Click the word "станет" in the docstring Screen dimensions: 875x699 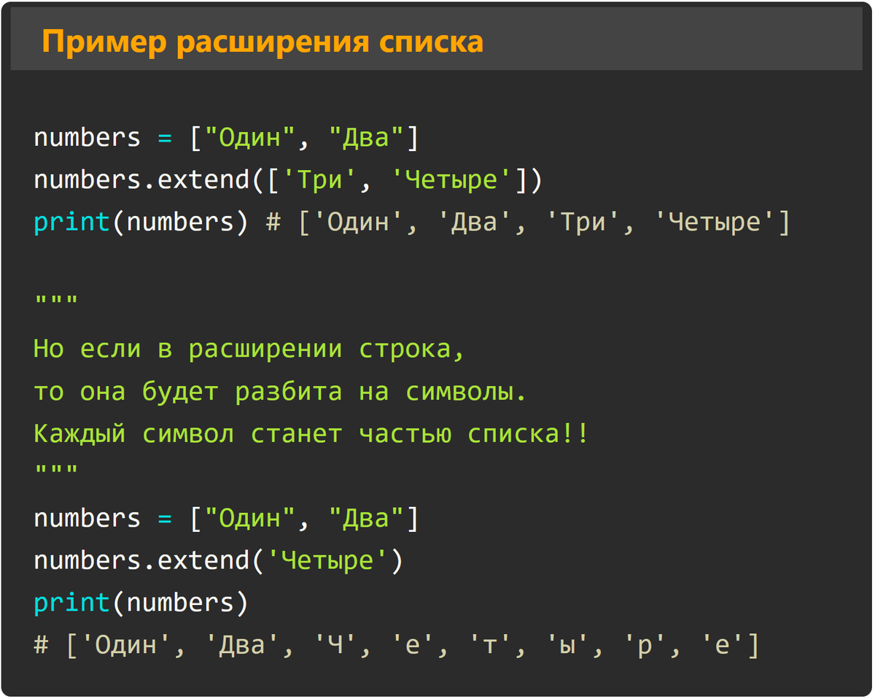(296, 434)
